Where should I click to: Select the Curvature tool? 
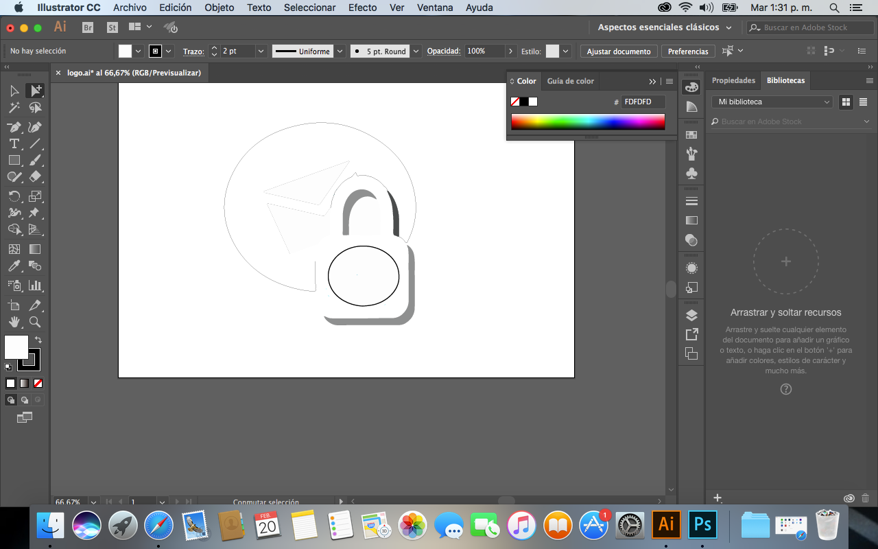35,127
